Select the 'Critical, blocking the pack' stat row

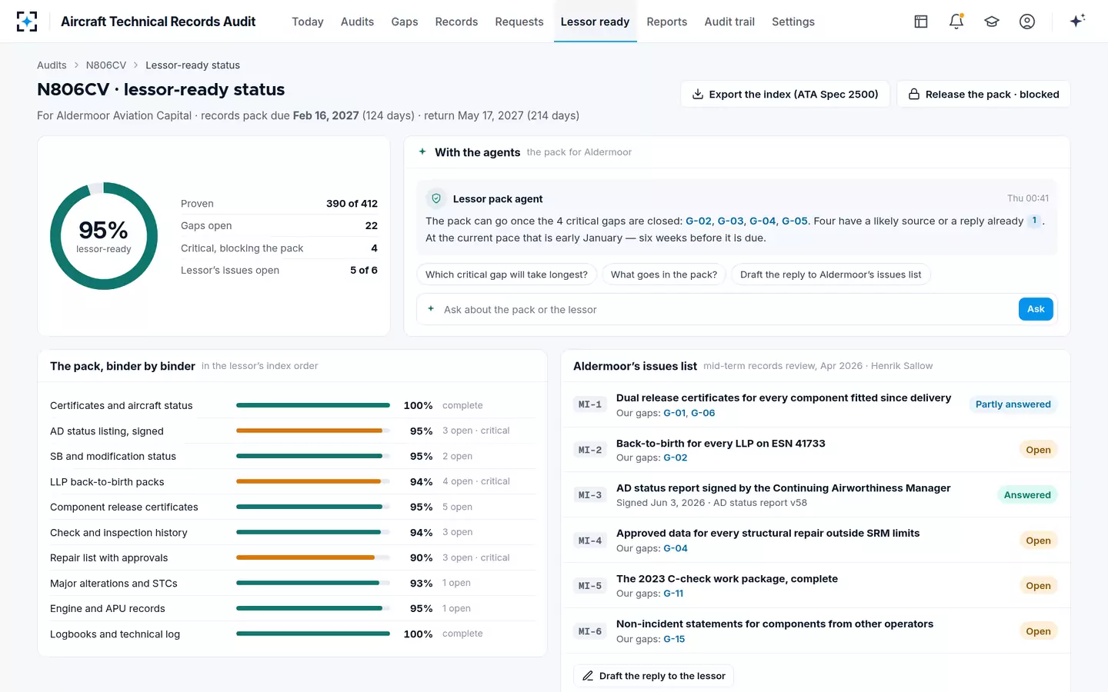279,248
